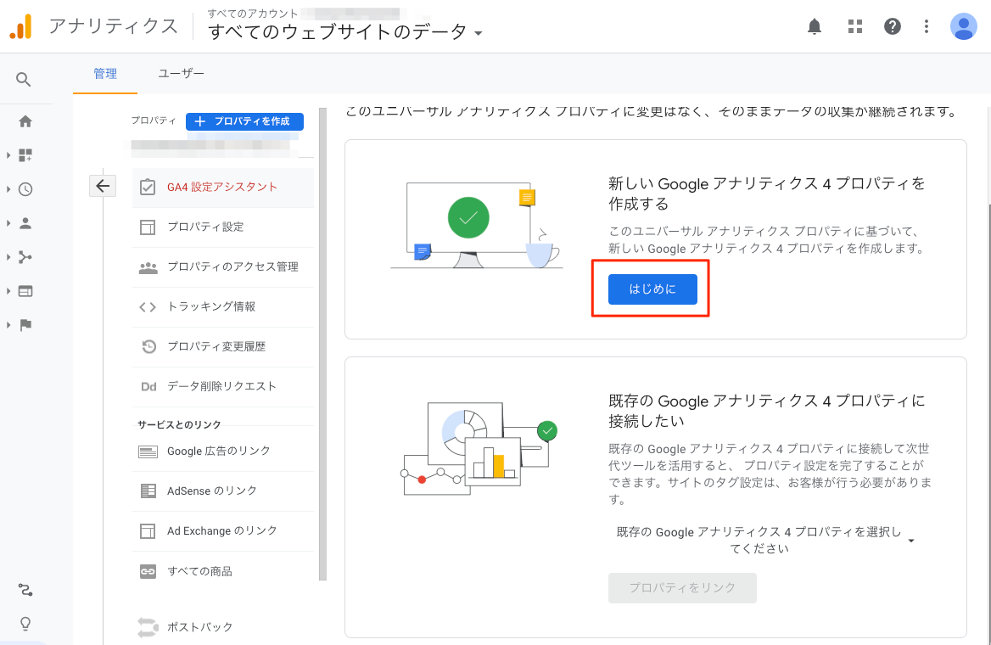Expand the Acquisition section arrow
The width and height of the screenshot is (991, 645).
[8, 257]
